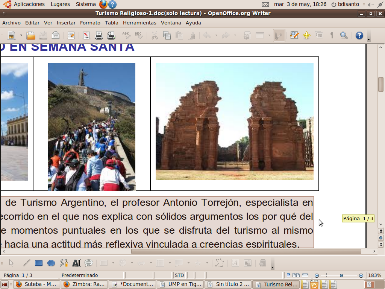Select the Line drawing tool
The width and height of the screenshot is (385, 289).
[27, 263]
